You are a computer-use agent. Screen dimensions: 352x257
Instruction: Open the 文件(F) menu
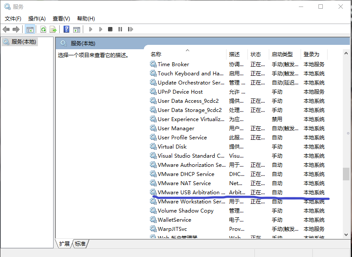13,18
